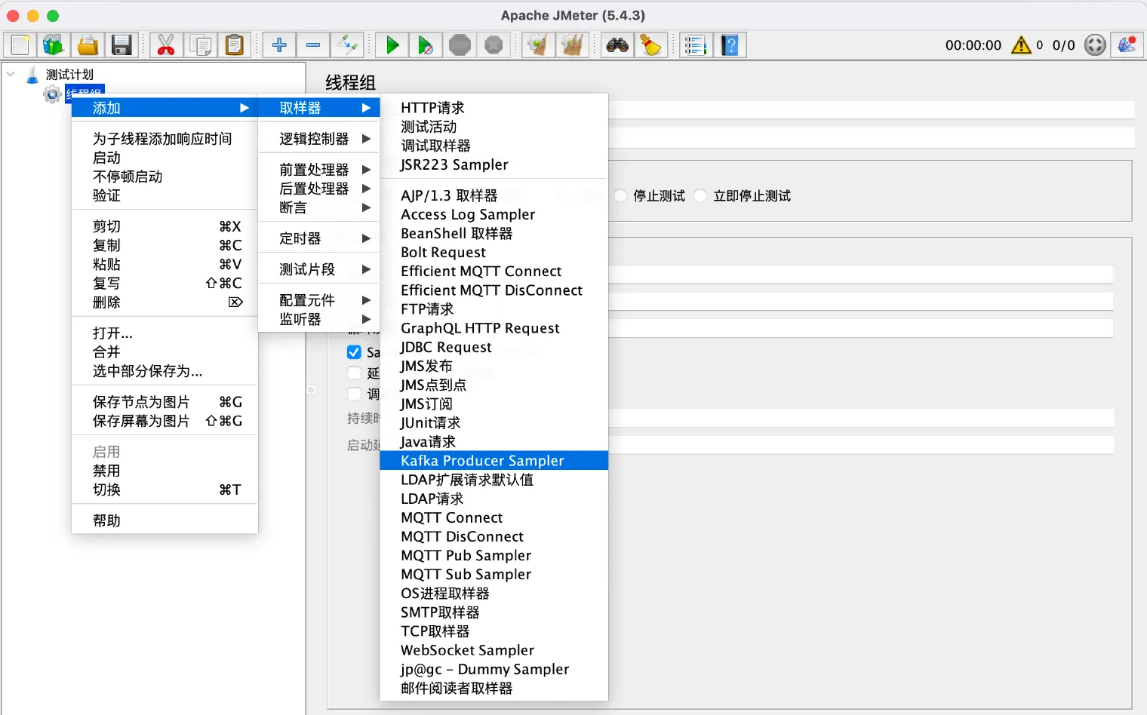Select 删除 in context menu

165,302
